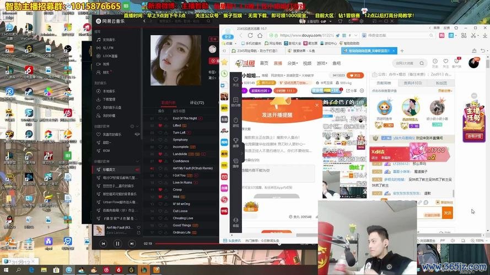The width and height of the screenshot is (490, 275).
Task: Expand the 分类 menu on Douyu
Action: point(293,63)
